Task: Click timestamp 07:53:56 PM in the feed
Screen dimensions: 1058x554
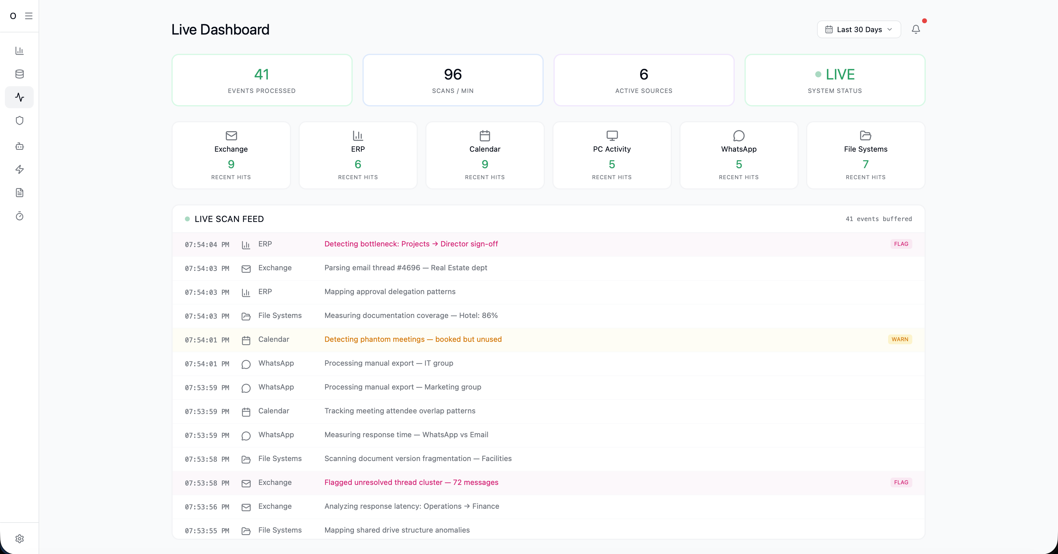Action: pyautogui.click(x=207, y=507)
